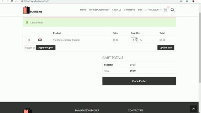Open the Blog menu link
The height and width of the screenshot is (113, 201).
(x=140, y=10)
